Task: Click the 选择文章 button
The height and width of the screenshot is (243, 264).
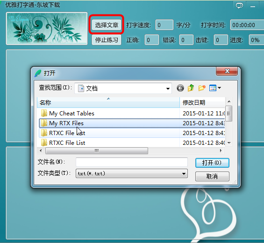Action: [x=107, y=25]
